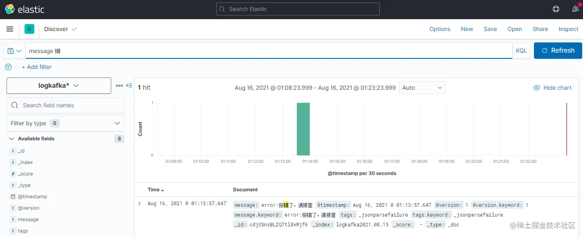Screen dimensions: 583x237
Task: Click the red current-time marker in chart
Action: coord(567,129)
